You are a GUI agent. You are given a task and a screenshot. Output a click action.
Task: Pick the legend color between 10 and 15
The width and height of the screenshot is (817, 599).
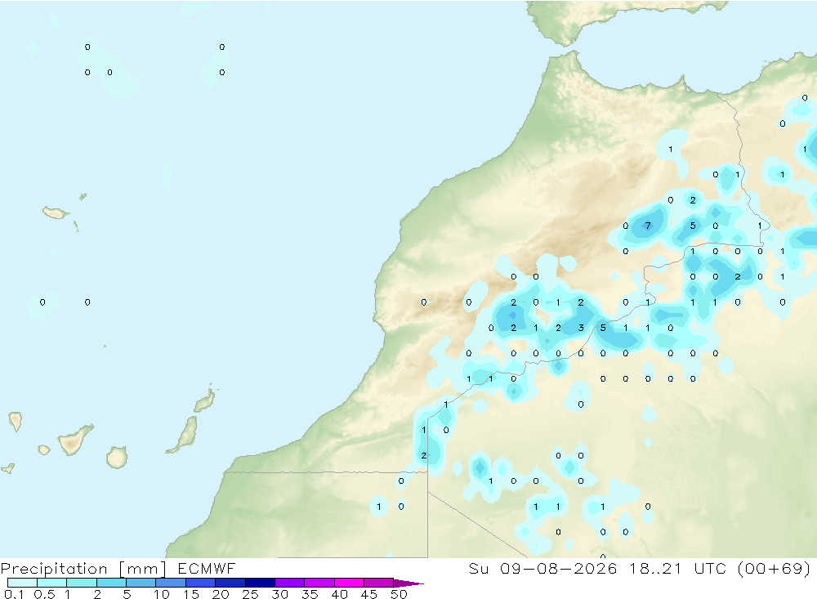tap(171, 583)
